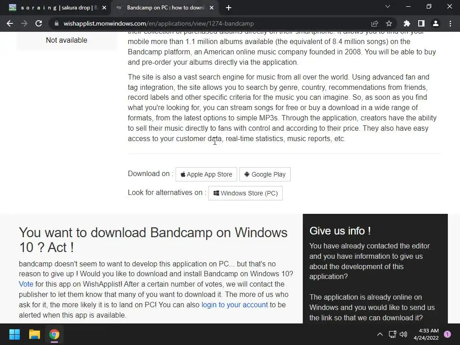Click the 'You want to download Bandcamp' heading
Screen dimensions: 460x345
[x=153, y=240]
